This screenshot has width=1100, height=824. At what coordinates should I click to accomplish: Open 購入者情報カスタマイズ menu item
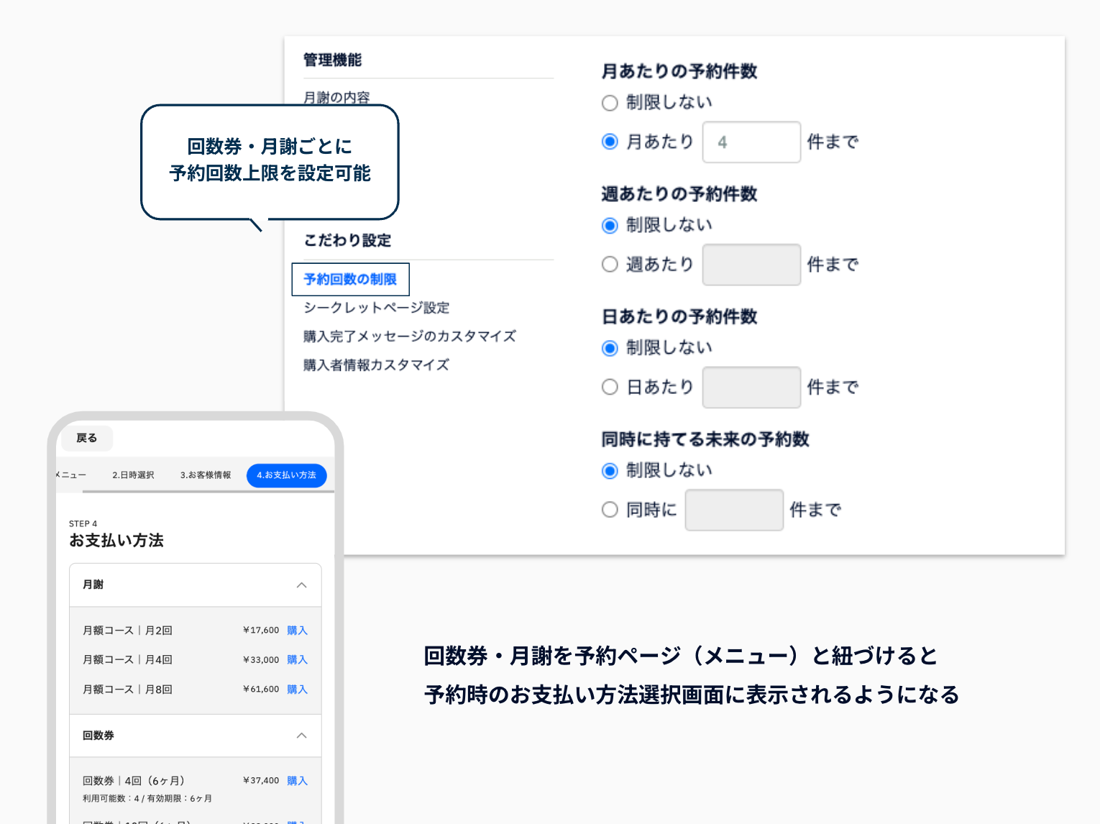pos(376,365)
